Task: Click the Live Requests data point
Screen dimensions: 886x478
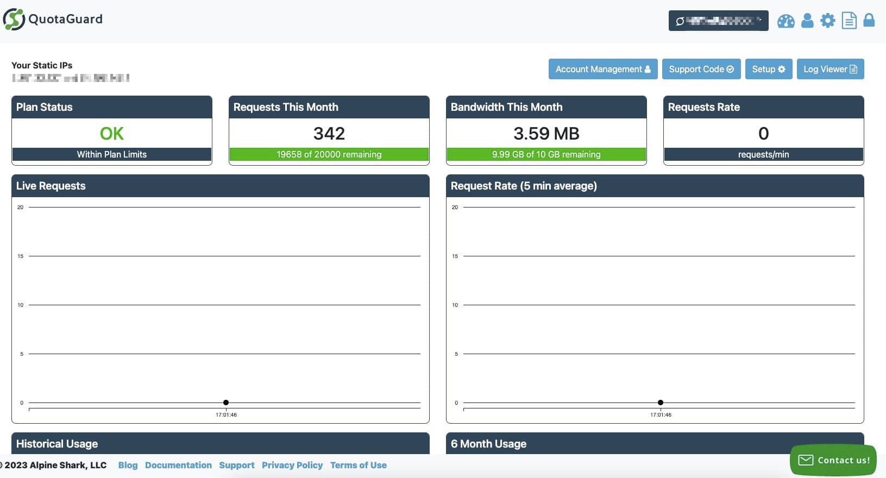Action: 226,402
